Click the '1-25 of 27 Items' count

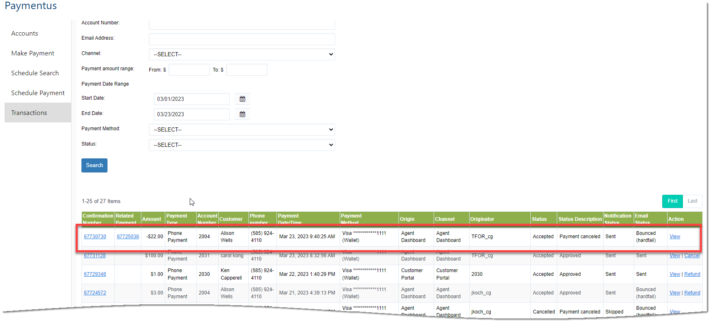(101, 201)
